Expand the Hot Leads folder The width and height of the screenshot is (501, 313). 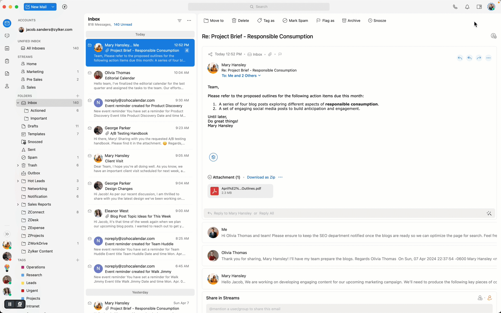click(x=18, y=181)
